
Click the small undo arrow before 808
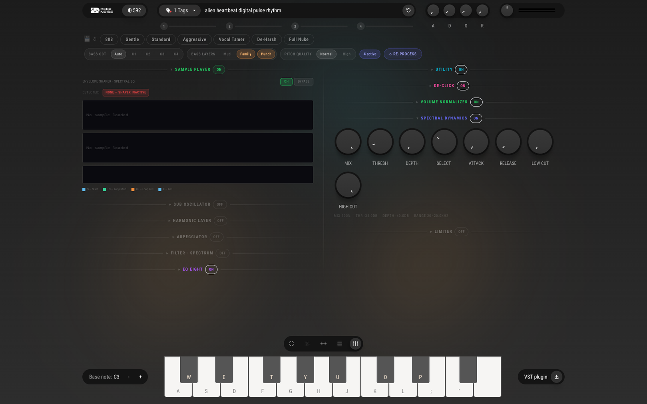tap(95, 39)
